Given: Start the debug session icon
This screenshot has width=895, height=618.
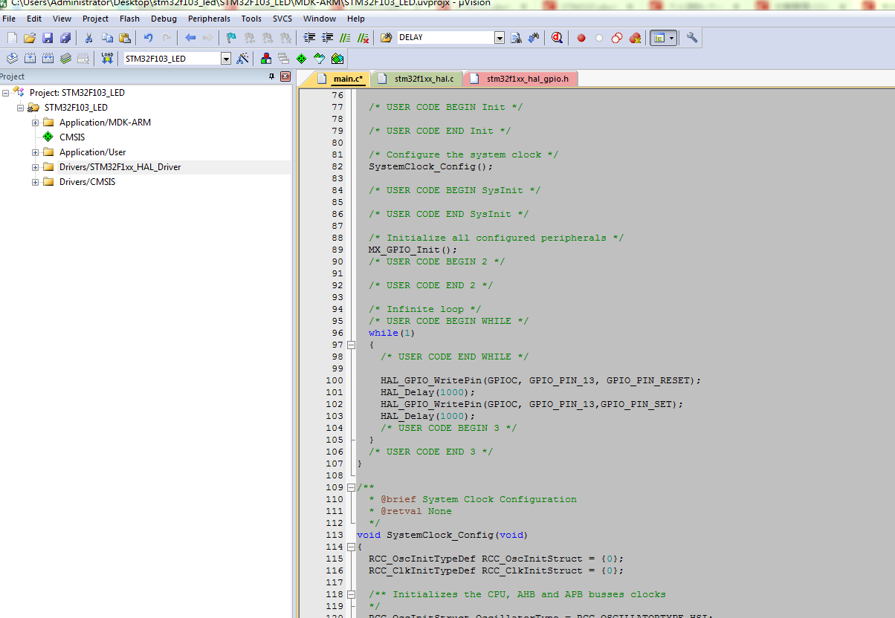Looking at the screenshot, I should 558,38.
